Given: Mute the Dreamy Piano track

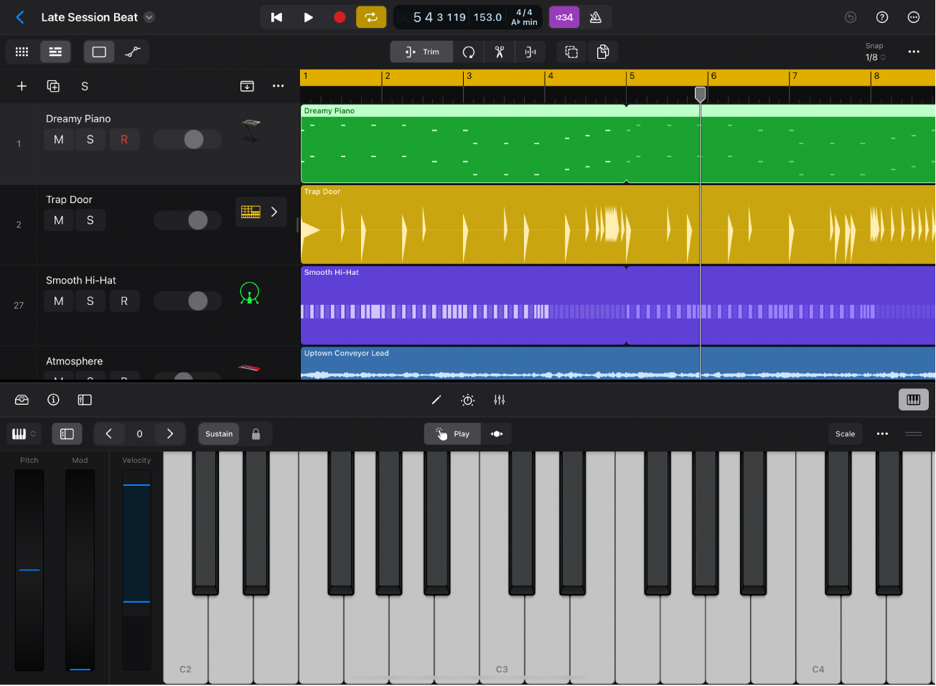Looking at the screenshot, I should (58, 139).
